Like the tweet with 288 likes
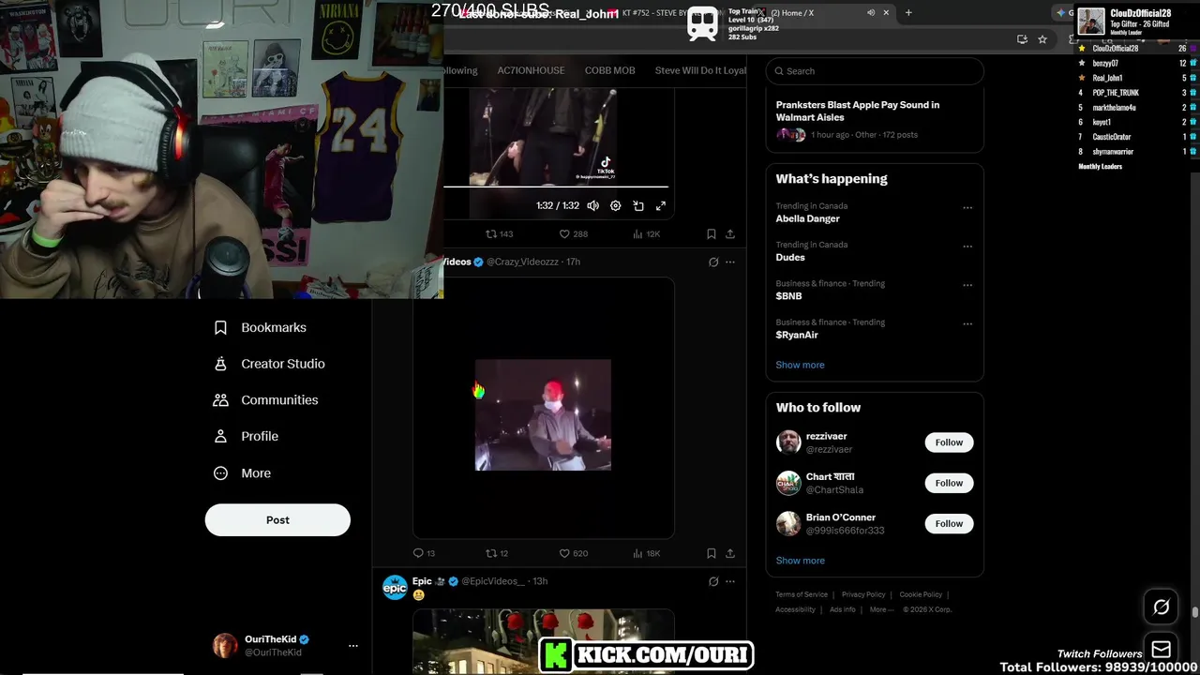Image resolution: width=1200 pixels, height=675 pixels. (573, 233)
